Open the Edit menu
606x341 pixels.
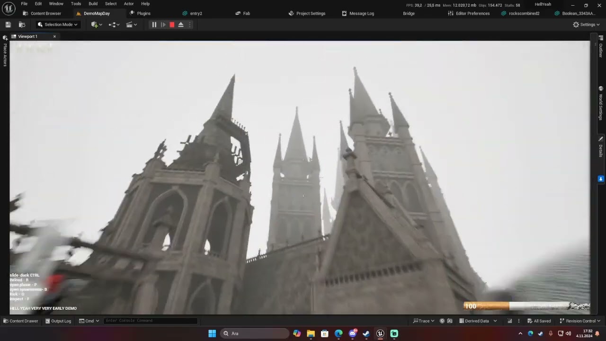38,4
